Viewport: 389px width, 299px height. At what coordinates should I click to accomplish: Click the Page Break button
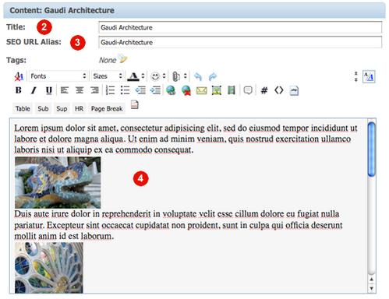coord(107,108)
